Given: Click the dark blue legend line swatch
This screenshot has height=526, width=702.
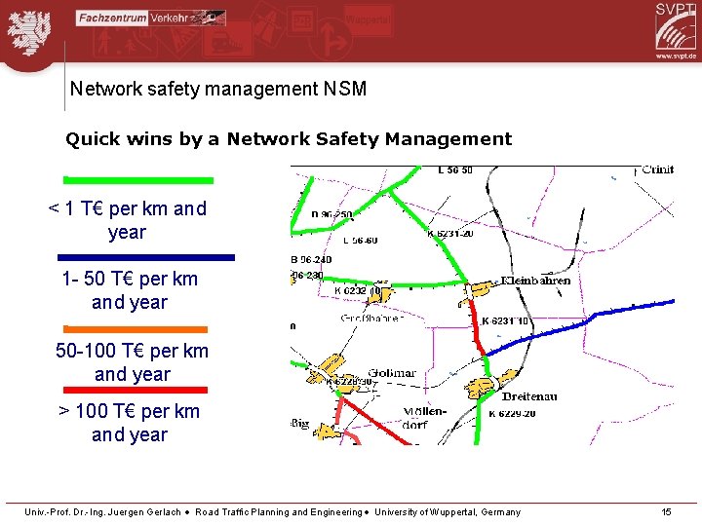Looking at the screenshot, I should click(x=146, y=257).
